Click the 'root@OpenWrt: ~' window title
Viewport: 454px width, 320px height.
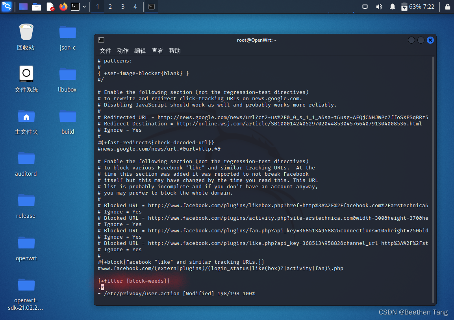coord(257,40)
